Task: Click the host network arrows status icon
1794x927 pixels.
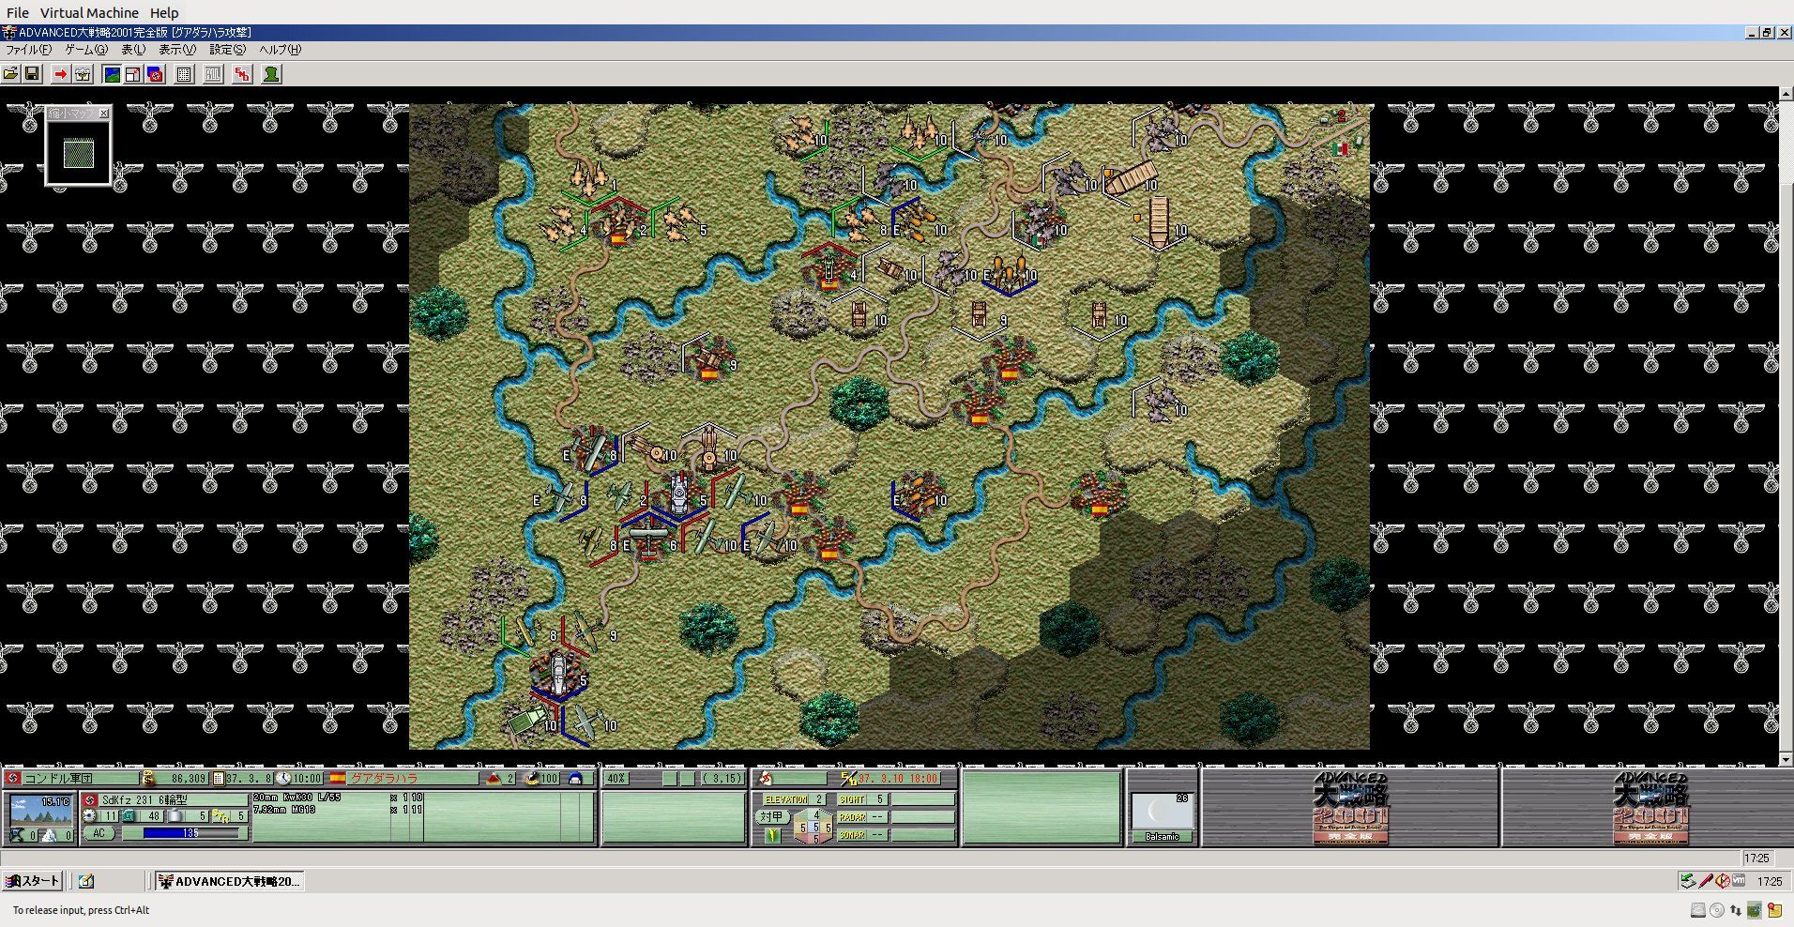Action: [x=1736, y=910]
